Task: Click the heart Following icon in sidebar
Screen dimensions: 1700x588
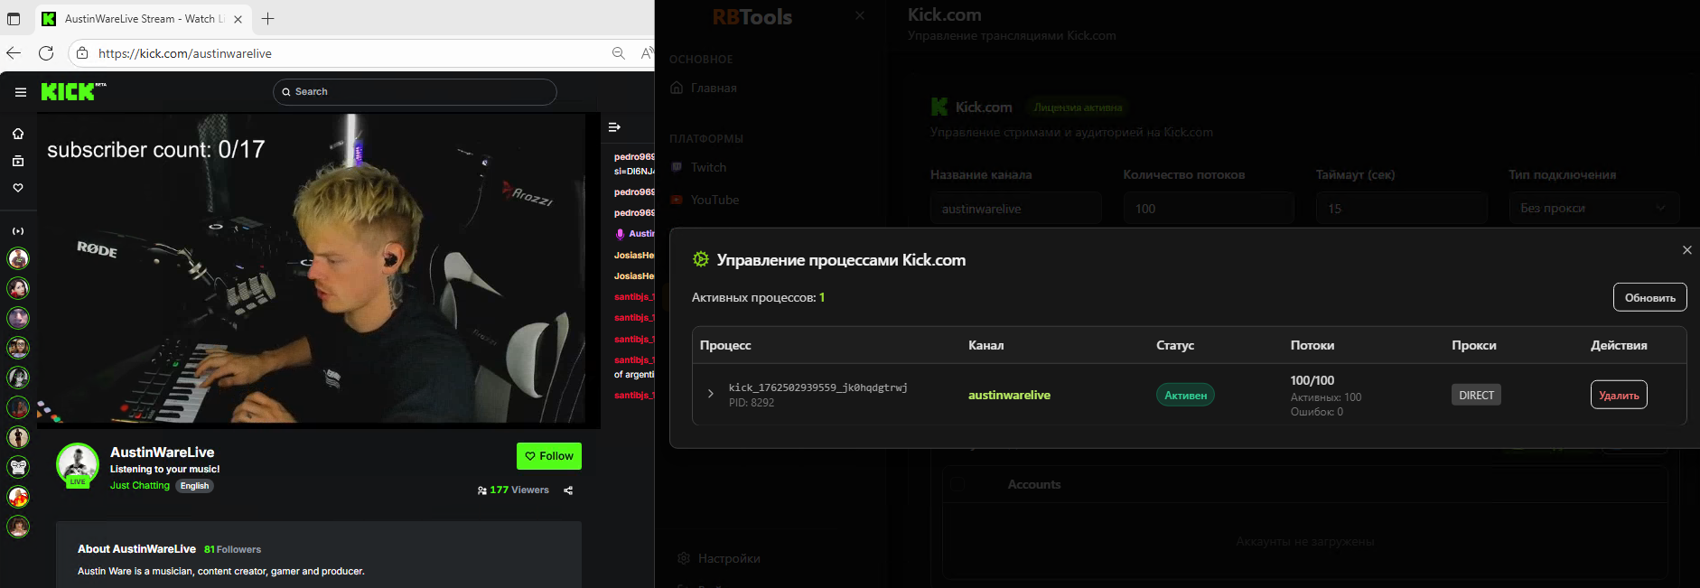Action: point(18,188)
